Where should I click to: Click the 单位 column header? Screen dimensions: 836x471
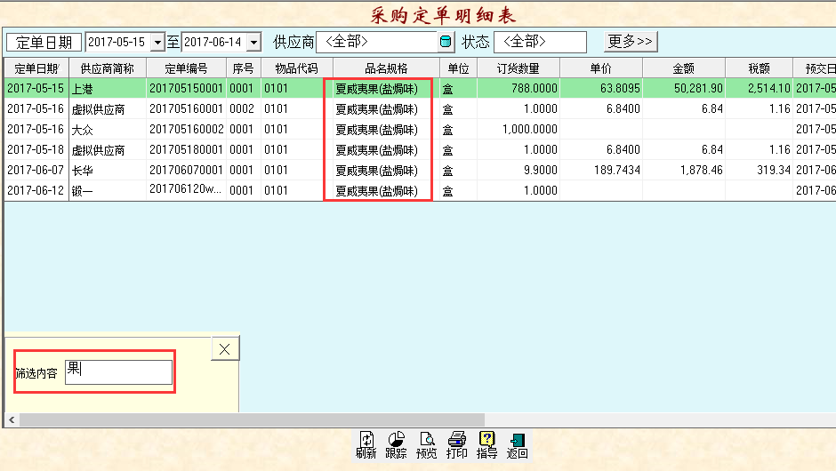coord(458,68)
